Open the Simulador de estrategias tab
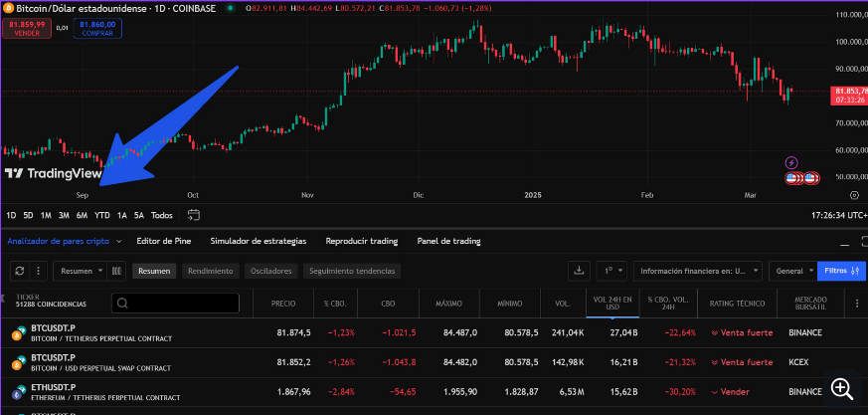The height and width of the screenshot is (415, 868). 258,241
